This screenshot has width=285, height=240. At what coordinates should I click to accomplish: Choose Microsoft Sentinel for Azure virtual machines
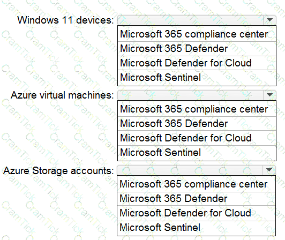pos(197,153)
